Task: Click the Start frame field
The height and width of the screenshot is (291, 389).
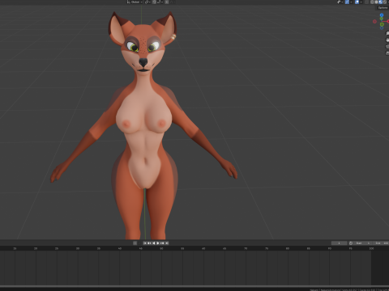Action: pyautogui.click(x=363, y=243)
